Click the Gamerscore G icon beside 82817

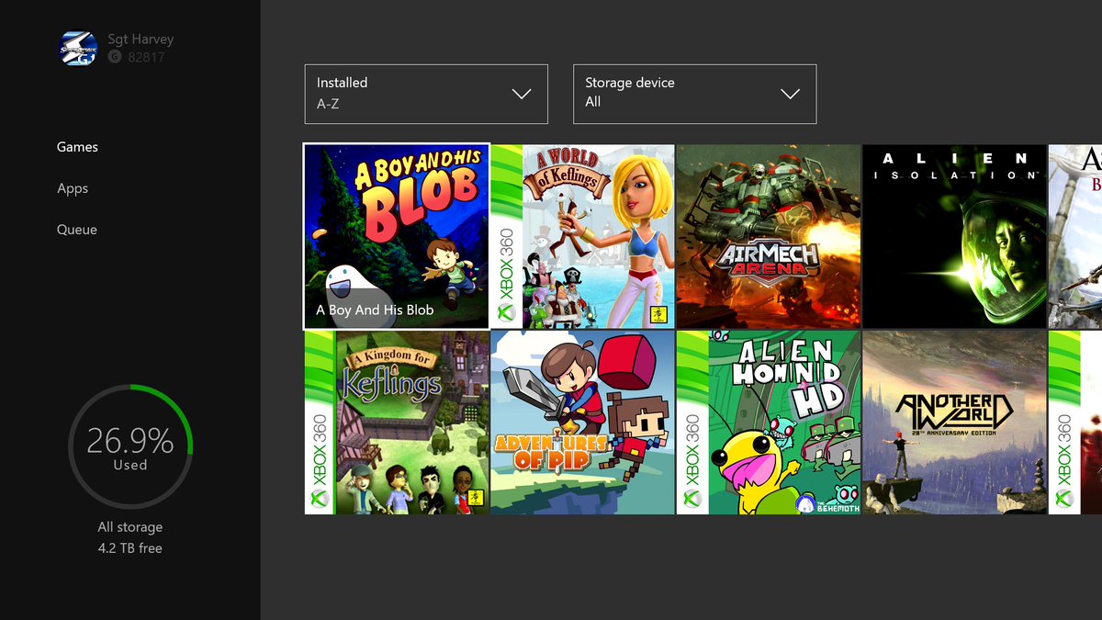115,57
